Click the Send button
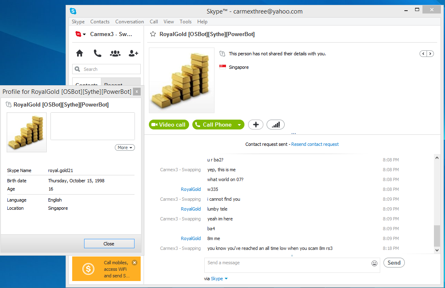This screenshot has height=288, width=445. (394, 263)
